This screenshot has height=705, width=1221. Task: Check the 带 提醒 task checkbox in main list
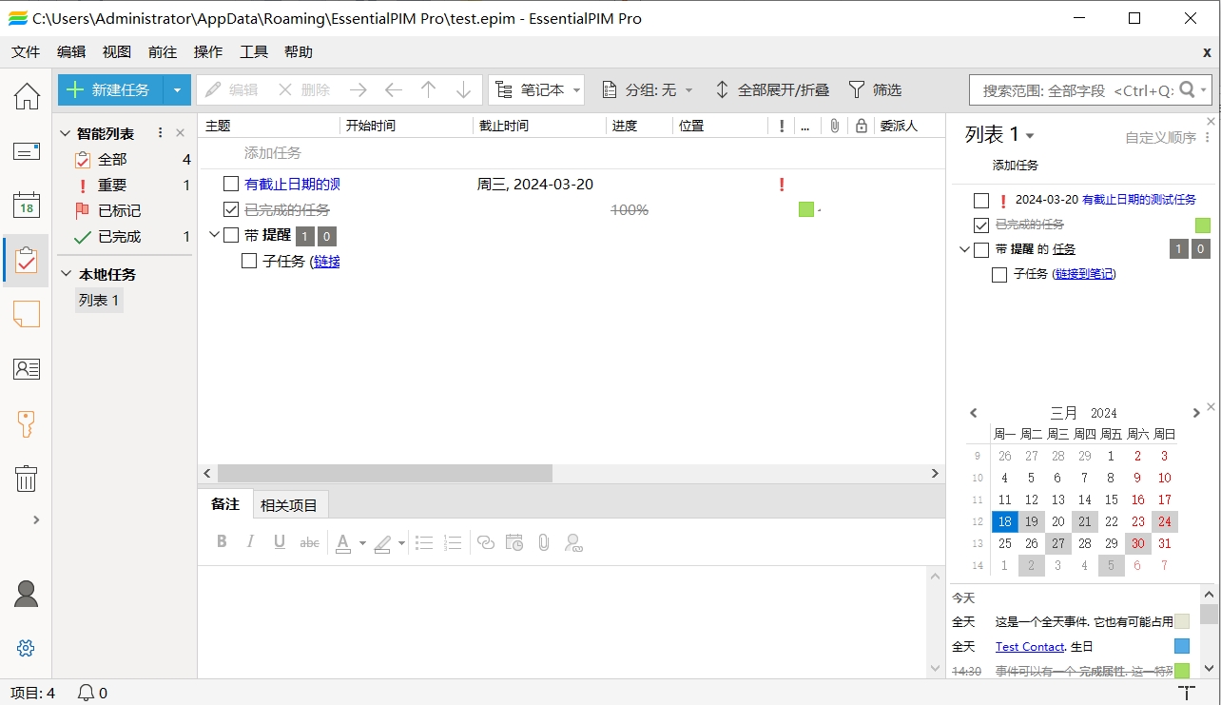231,235
